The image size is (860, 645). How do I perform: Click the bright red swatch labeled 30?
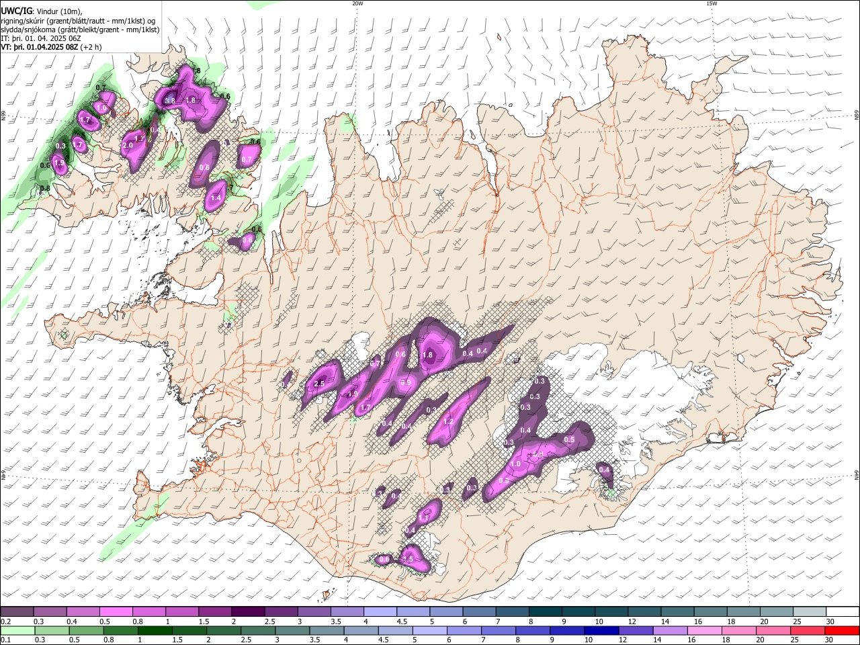(x=843, y=631)
